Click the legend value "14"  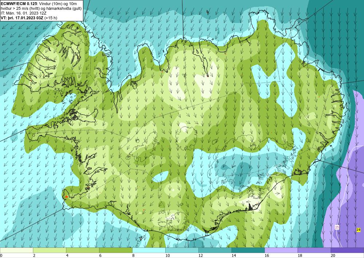(234, 256)
